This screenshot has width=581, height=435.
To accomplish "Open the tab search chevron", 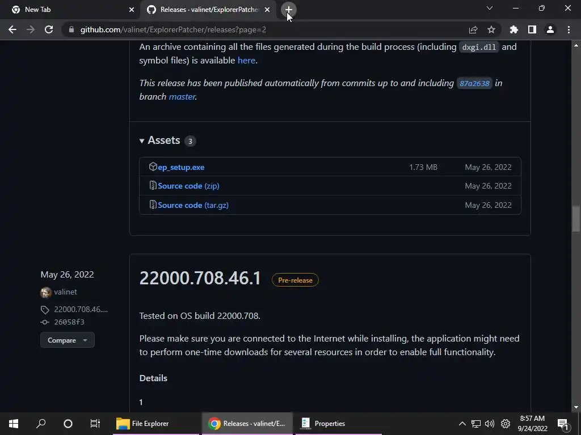I will pyautogui.click(x=490, y=8).
